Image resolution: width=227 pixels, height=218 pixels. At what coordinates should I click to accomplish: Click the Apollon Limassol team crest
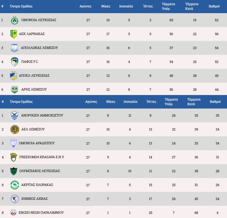click(14, 48)
